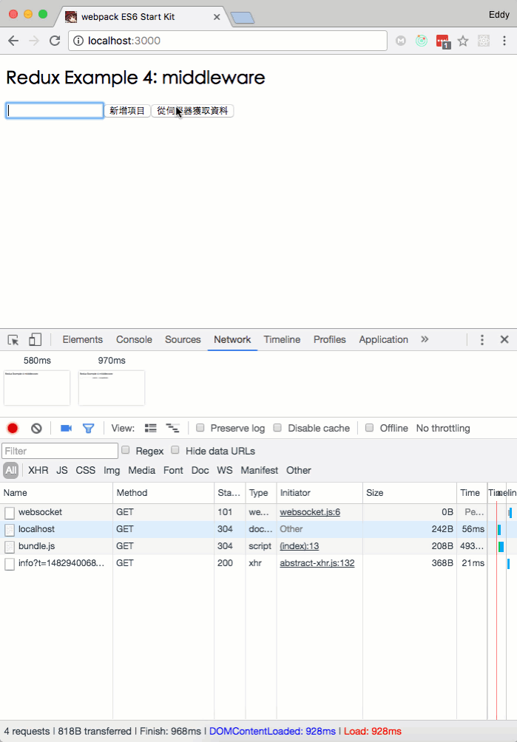Toggle the network filter funnel icon
This screenshot has height=742, width=517.
point(88,428)
